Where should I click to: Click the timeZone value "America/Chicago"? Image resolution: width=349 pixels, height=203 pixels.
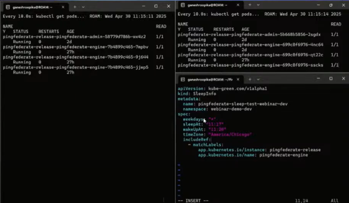tap(230, 135)
